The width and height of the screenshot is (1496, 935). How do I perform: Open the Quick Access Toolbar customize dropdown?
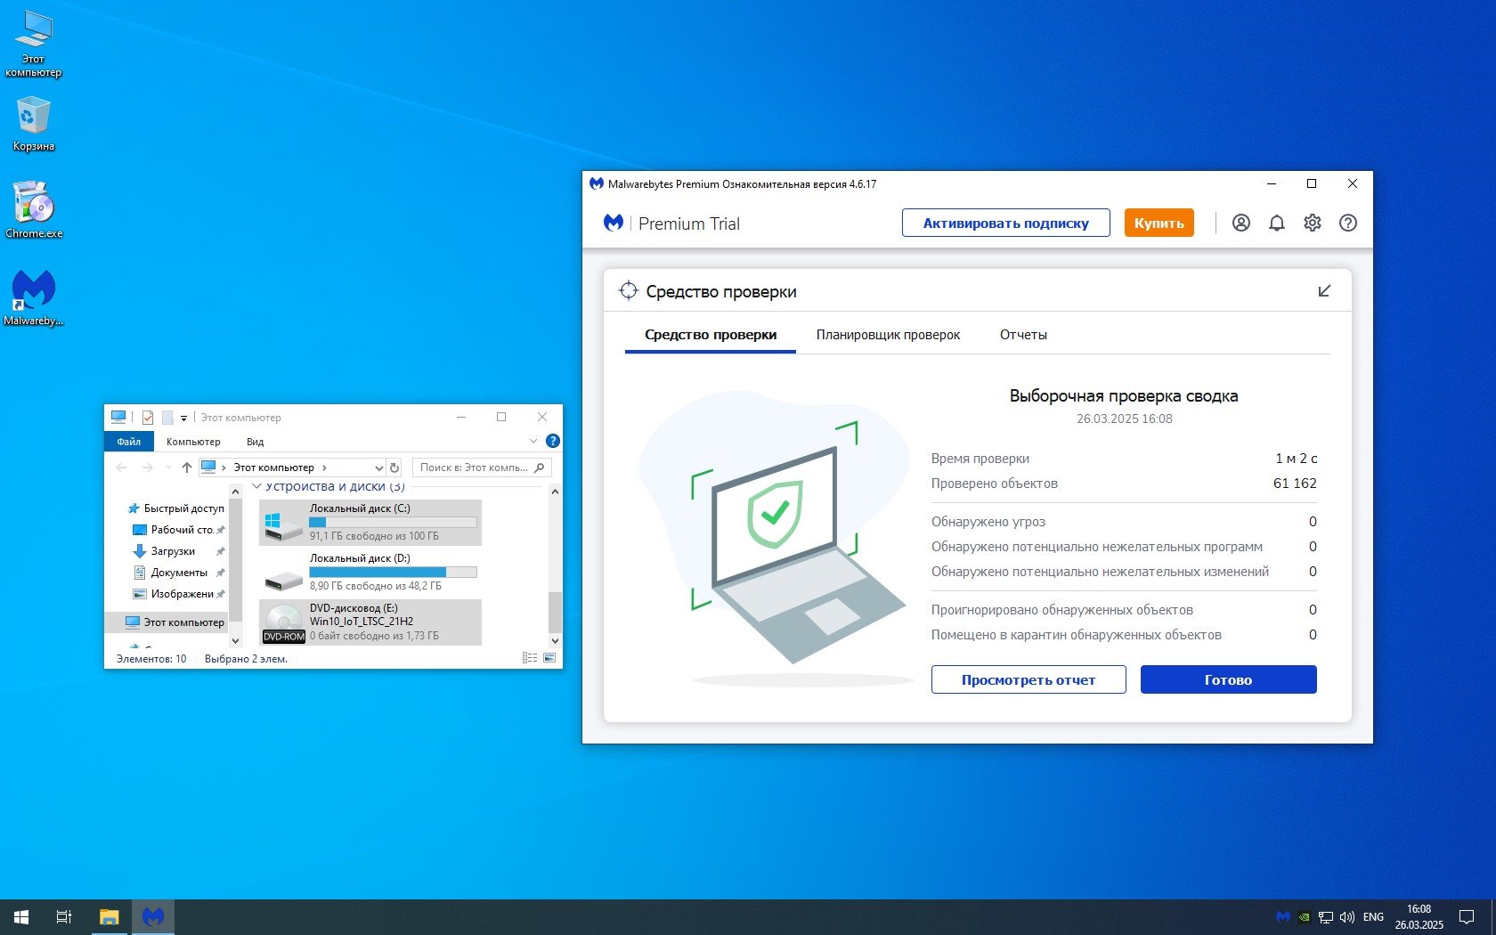click(x=183, y=418)
